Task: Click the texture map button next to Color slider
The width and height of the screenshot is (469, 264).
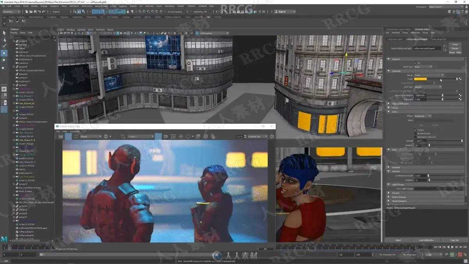Action: pyautogui.click(x=460, y=79)
